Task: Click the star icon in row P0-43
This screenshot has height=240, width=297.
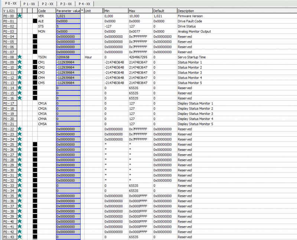Action: 20,237
